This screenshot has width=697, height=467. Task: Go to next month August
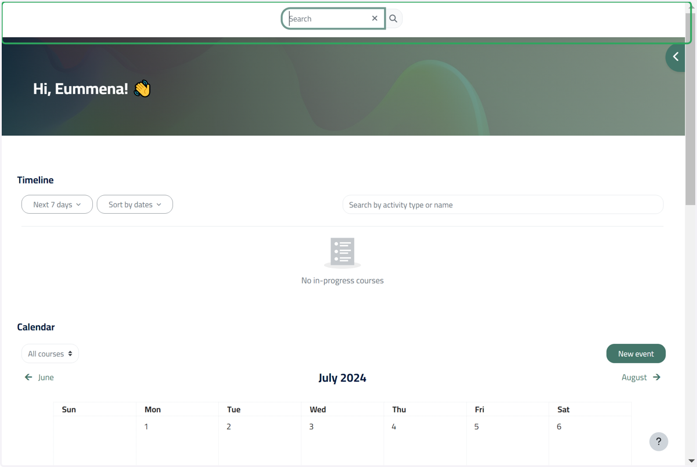(x=641, y=378)
